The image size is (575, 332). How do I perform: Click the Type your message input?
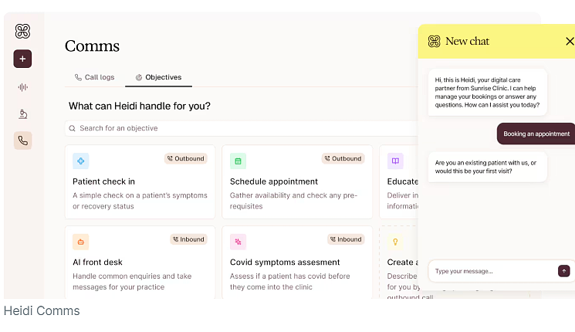pyautogui.click(x=493, y=272)
